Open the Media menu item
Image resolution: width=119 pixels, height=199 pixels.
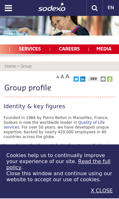coord(104,49)
